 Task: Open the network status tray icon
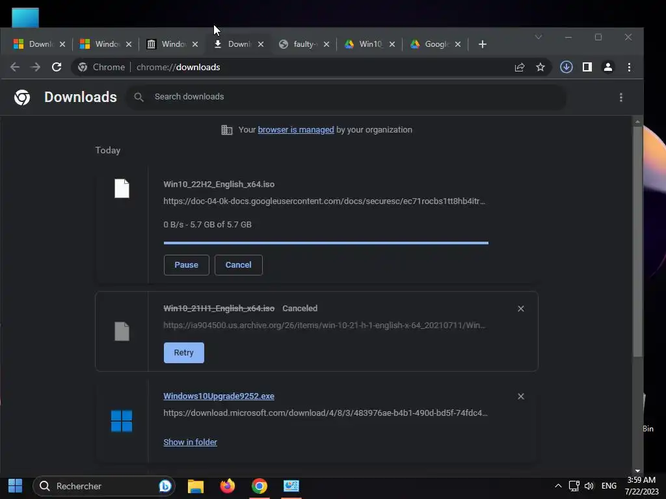coord(574,486)
